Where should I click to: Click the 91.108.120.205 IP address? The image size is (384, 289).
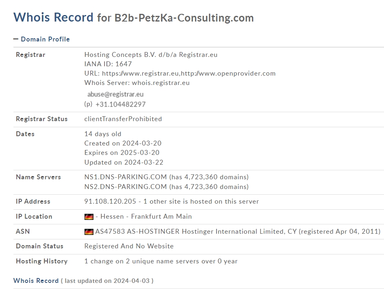click(x=110, y=202)
